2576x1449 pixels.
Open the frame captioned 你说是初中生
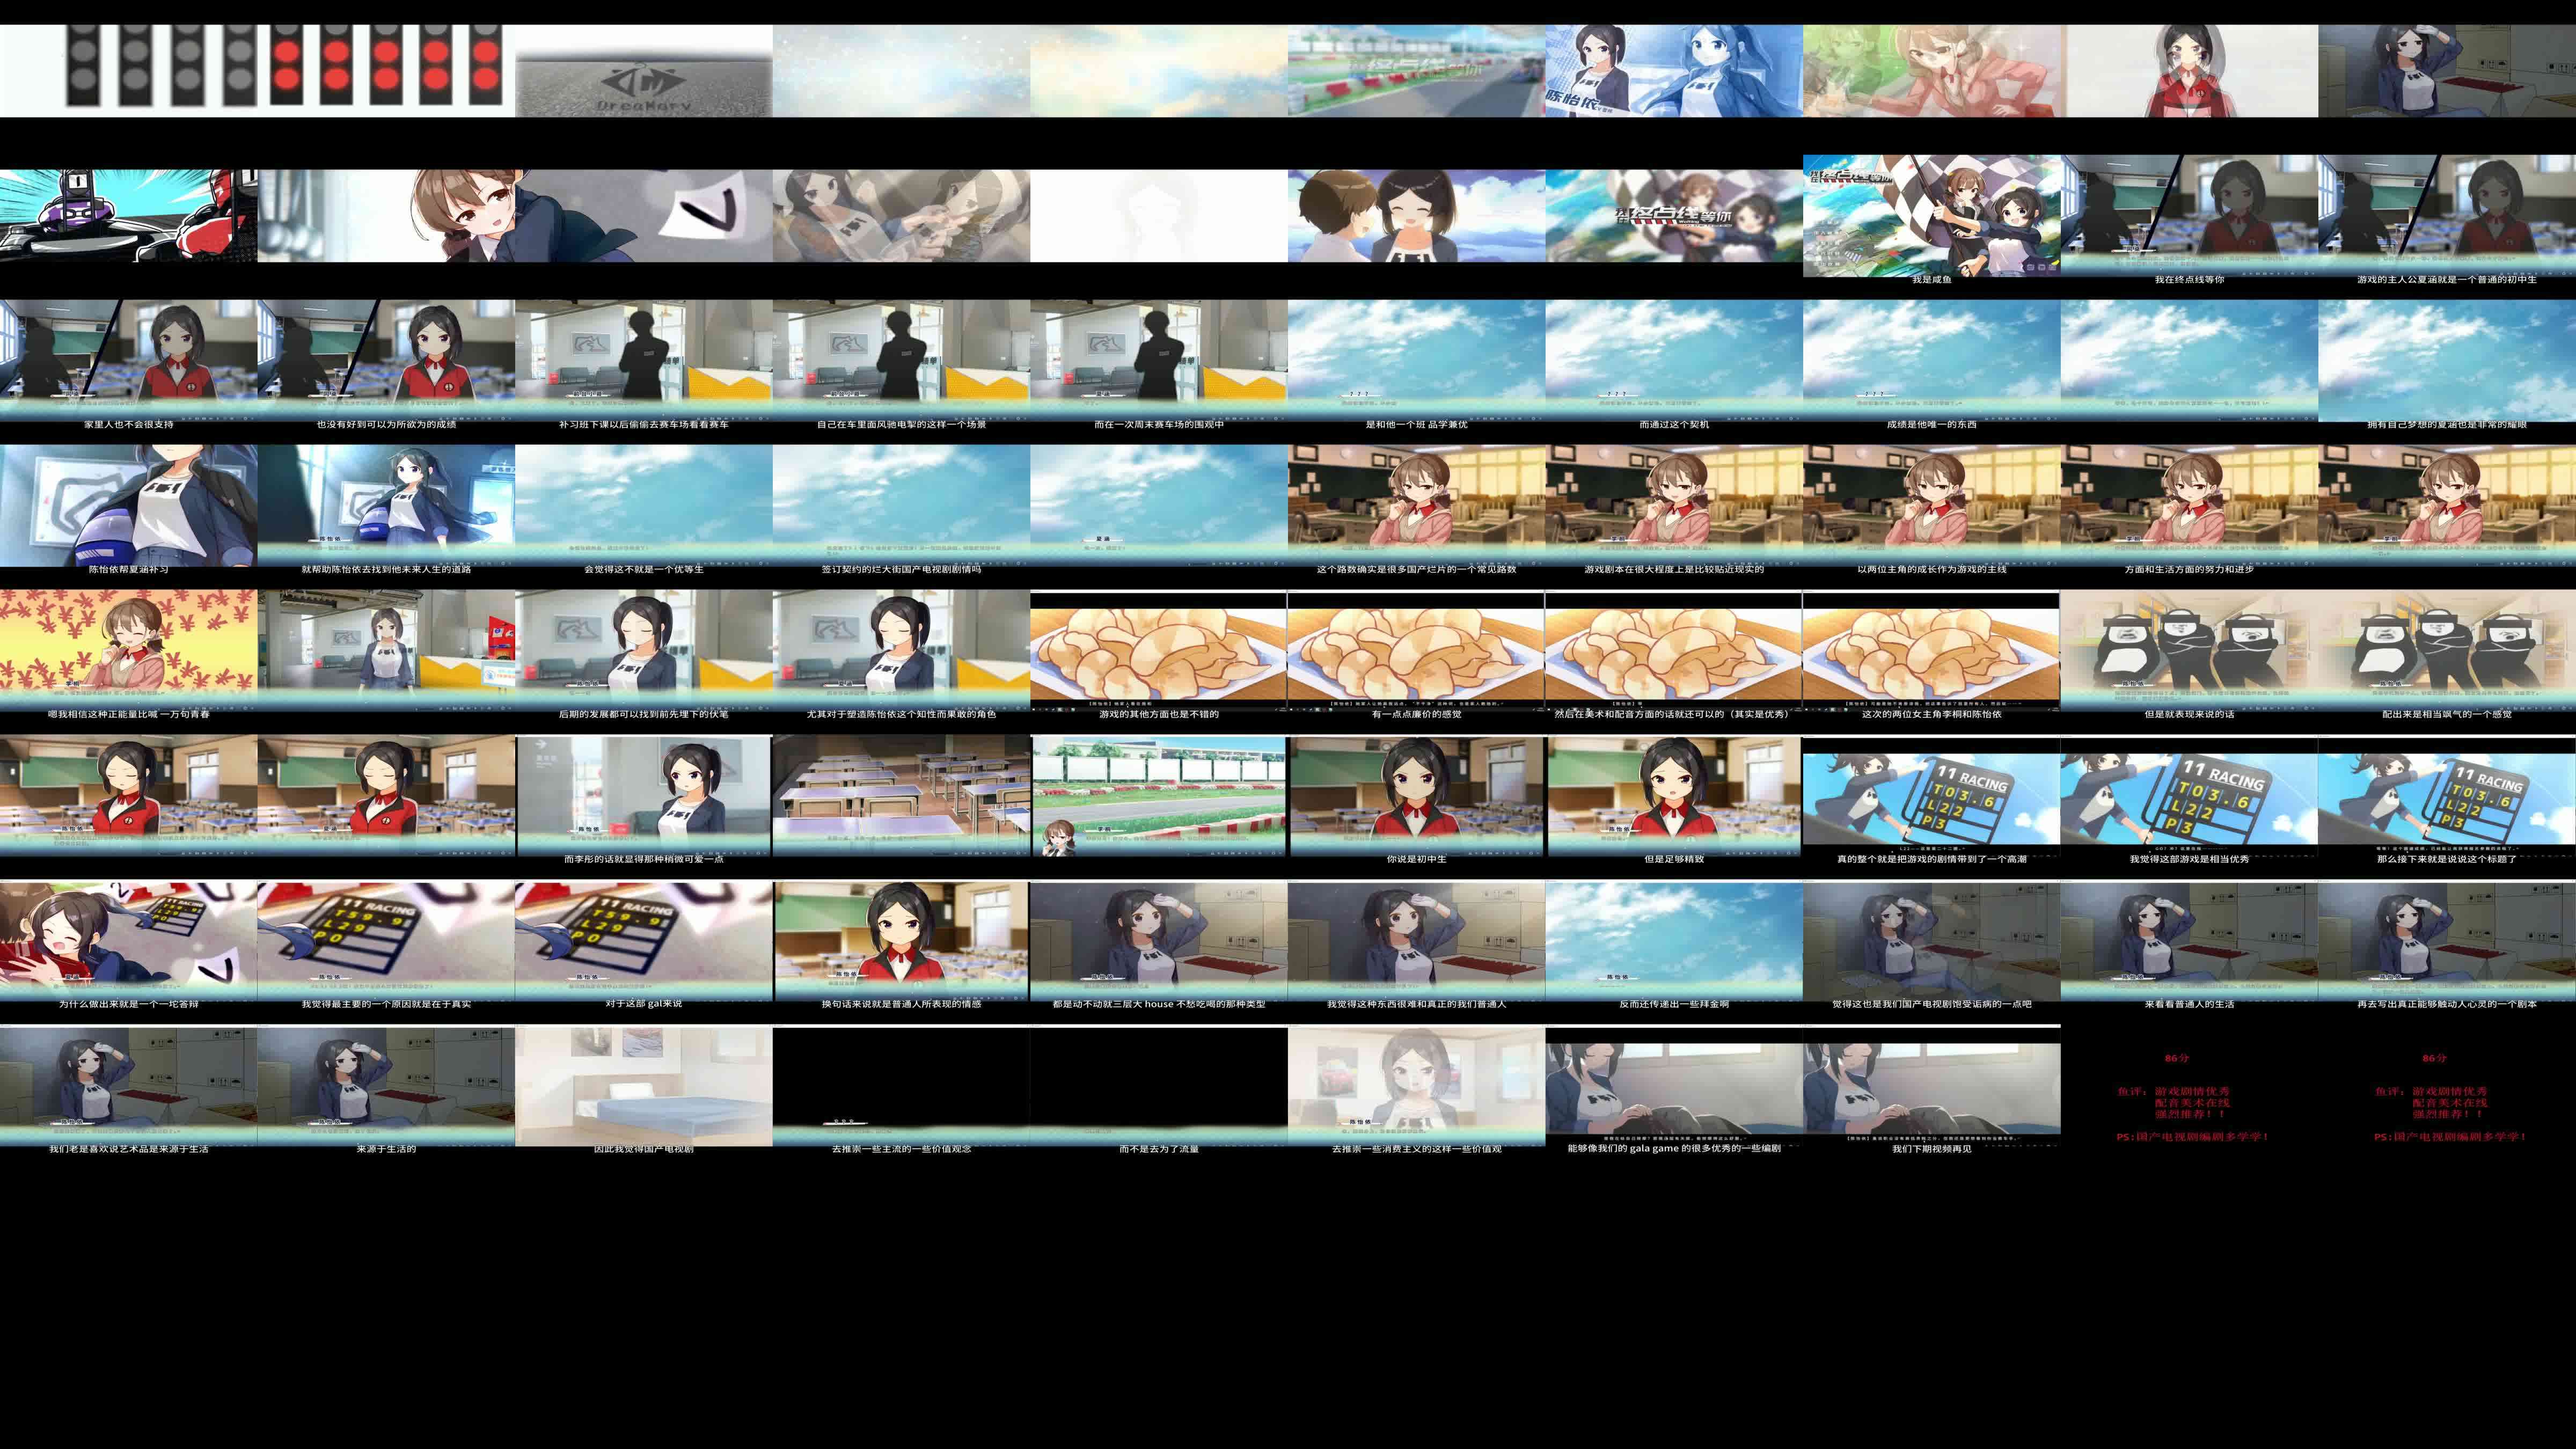coord(1416,796)
